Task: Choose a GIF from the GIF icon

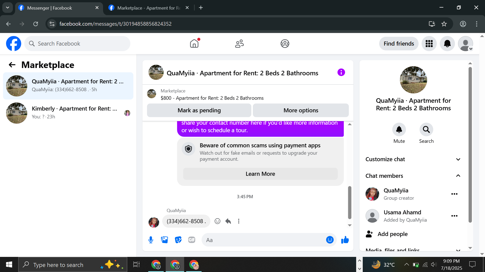Action: pos(192,240)
